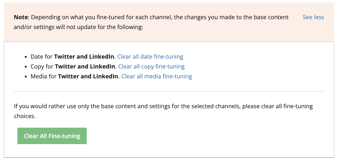Viewport: 339px width, 160px height.
Task: Click the Clear all copy fine-tuning link
Action: [x=151, y=67]
